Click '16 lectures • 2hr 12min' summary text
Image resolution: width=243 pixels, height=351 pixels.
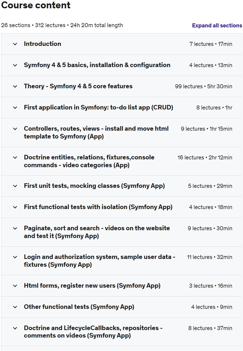(205, 158)
